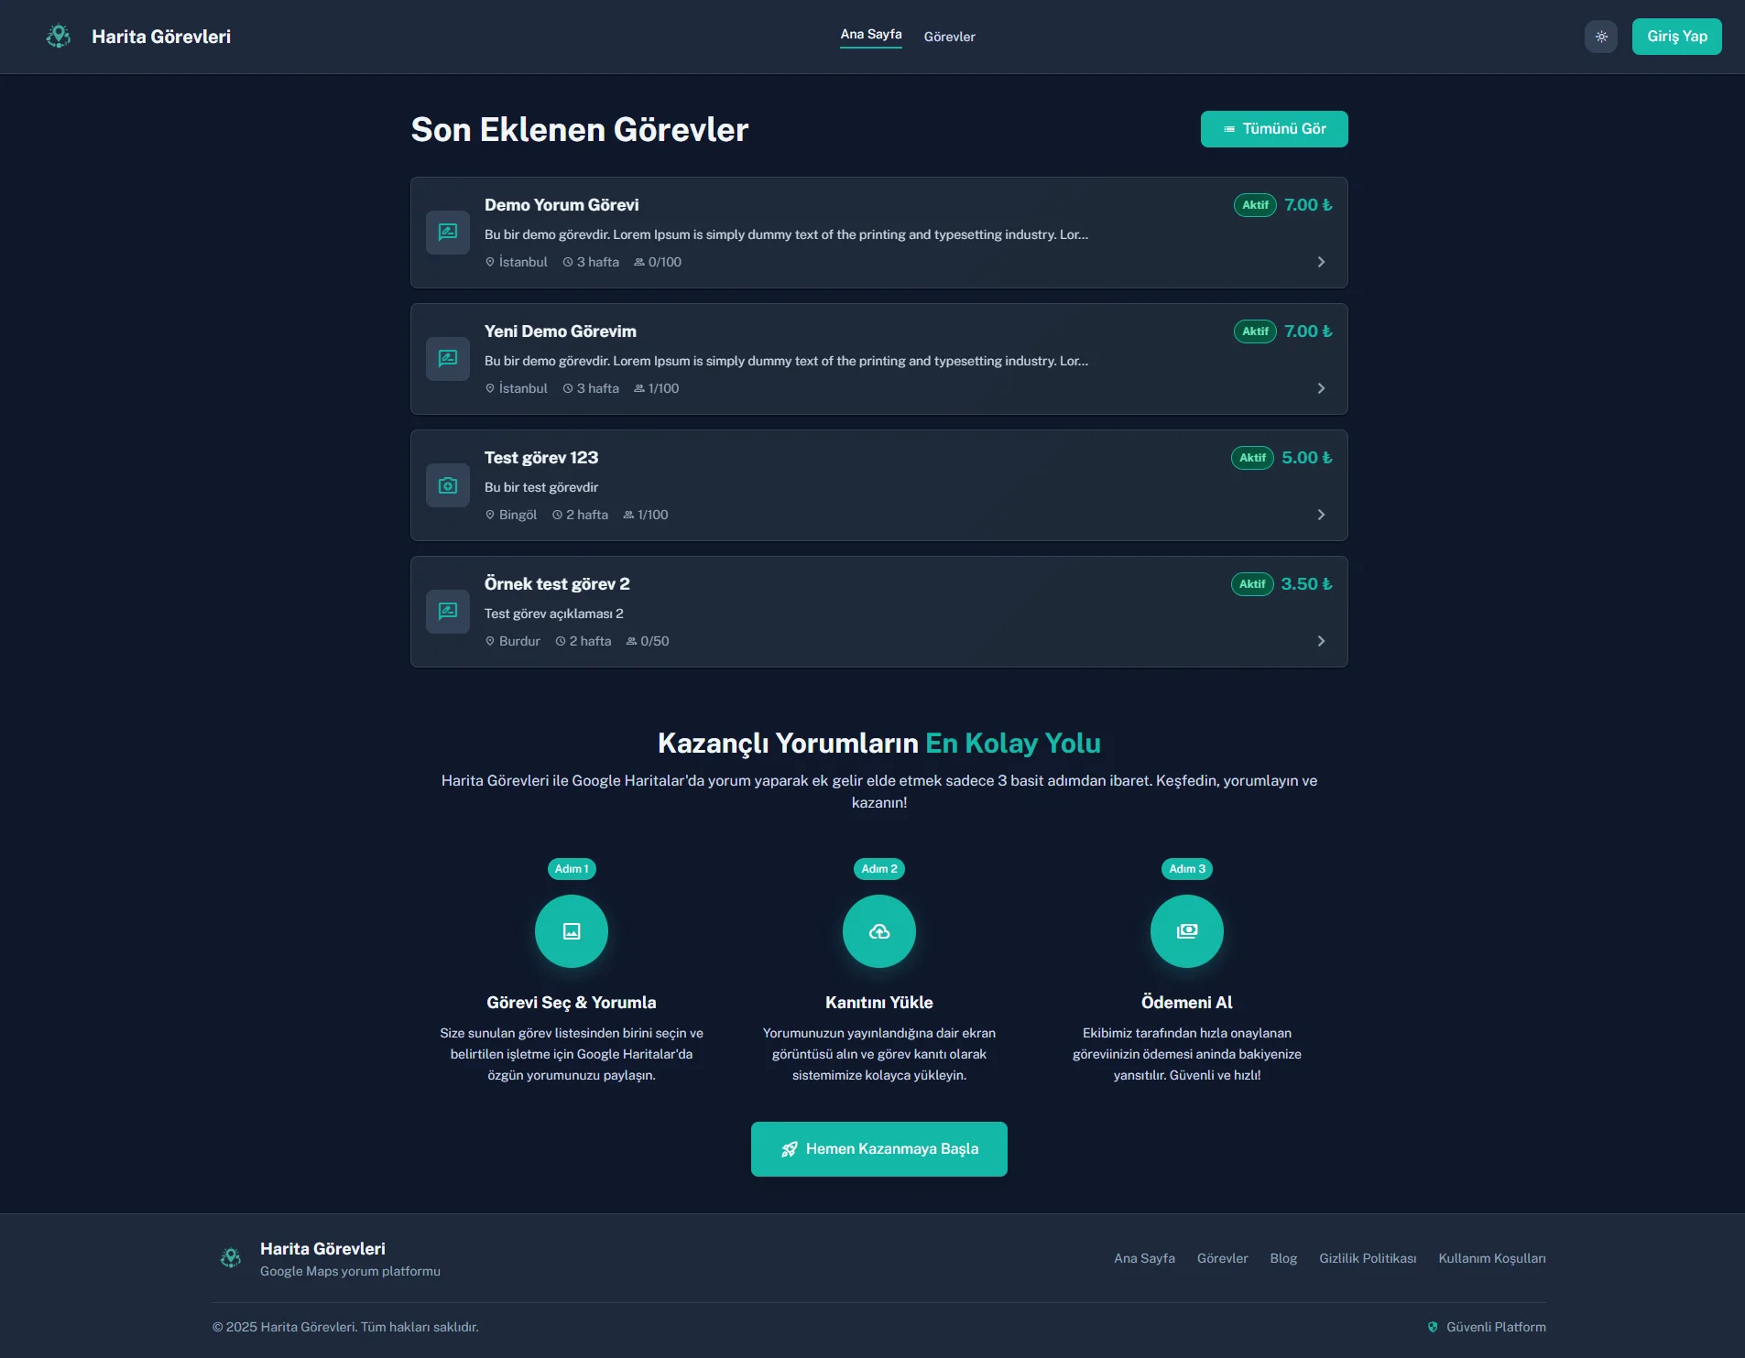Expand Test görev 123 using the chevron
The image size is (1745, 1358).
point(1321,515)
